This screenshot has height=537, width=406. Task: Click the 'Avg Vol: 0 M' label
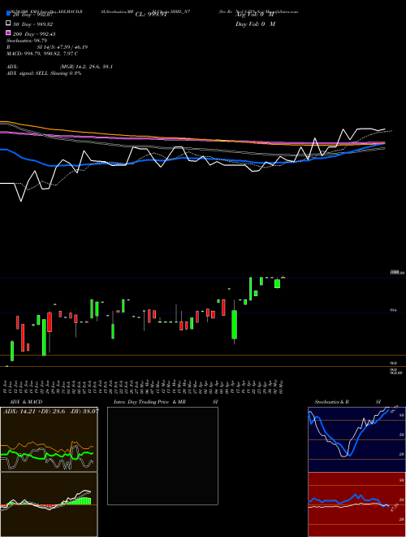(x=255, y=15)
